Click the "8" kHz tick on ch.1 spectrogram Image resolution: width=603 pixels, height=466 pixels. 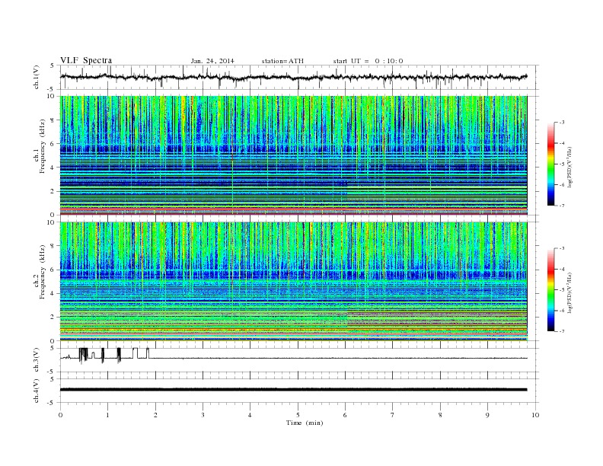53,120
